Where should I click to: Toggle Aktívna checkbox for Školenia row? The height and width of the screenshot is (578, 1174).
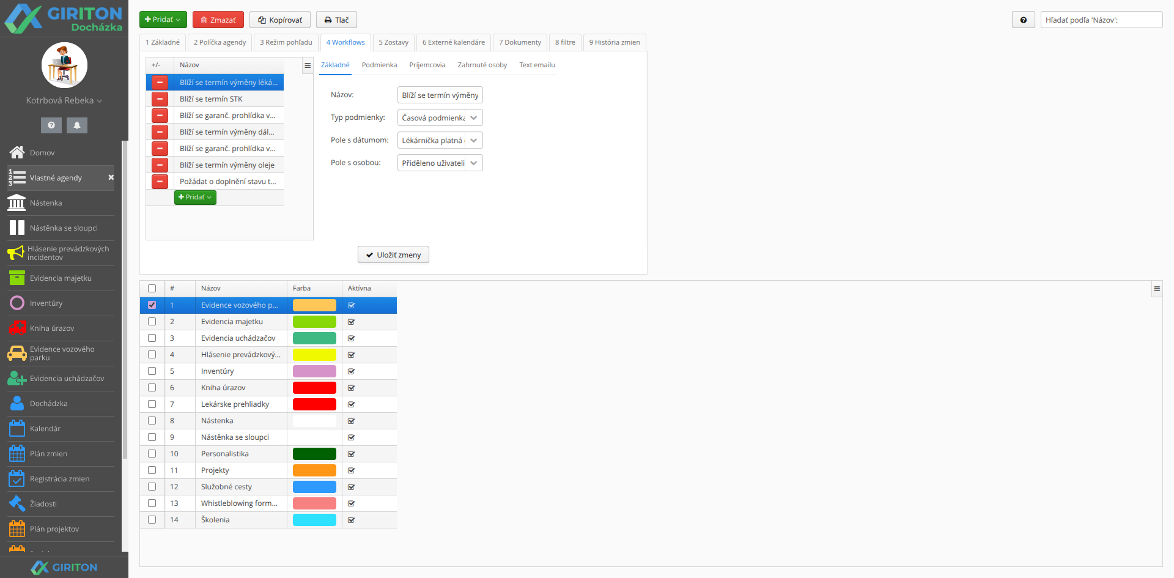click(352, 520)
